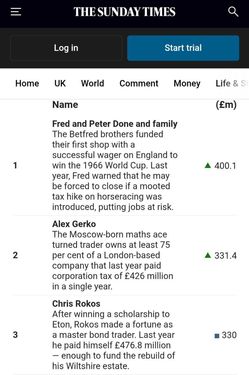This screenshot has height=375, width=249.
Task: Open the hamburger menu icon
Action: (16, 12)
